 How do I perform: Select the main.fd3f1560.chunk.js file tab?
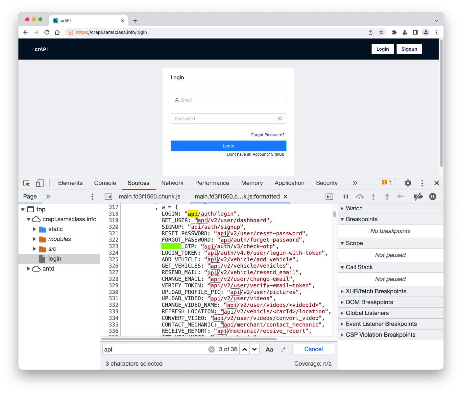click(150, 197)
